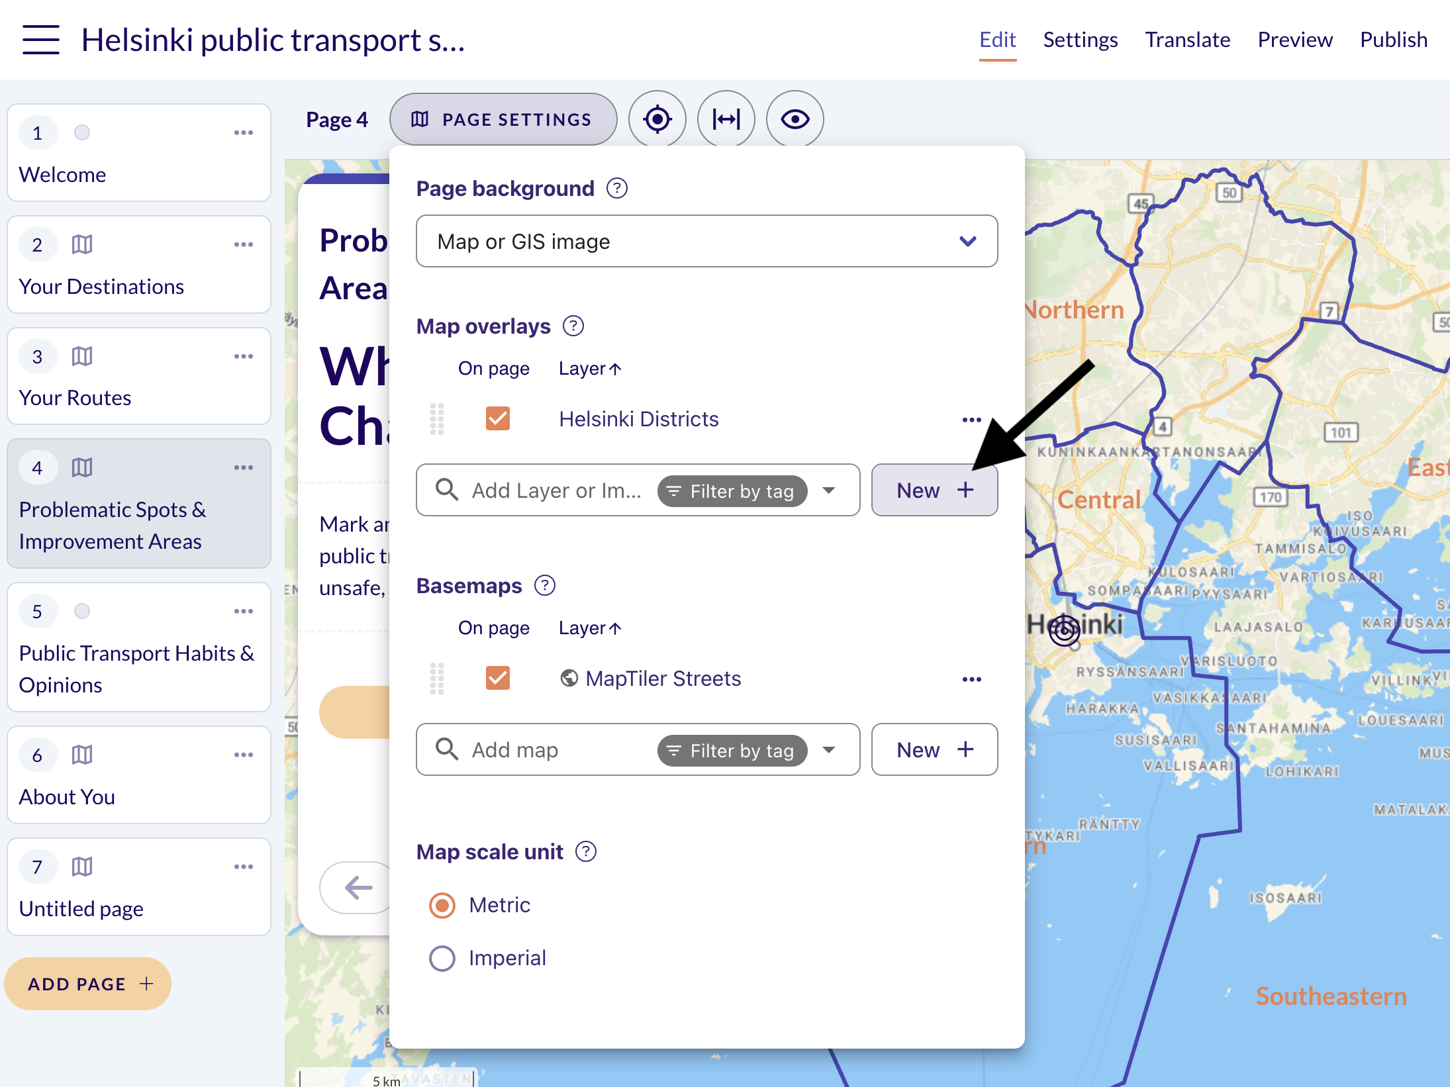Click New basemap button
Screen dimensions: 1450x1087
934,750
